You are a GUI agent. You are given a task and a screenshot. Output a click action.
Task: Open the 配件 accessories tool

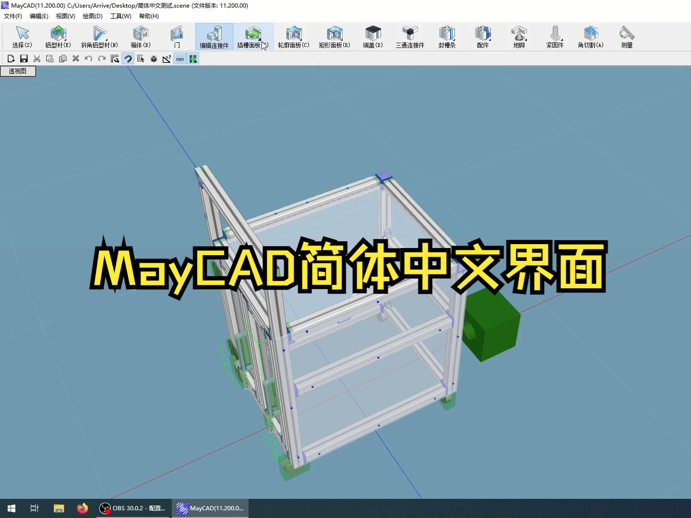pyautogui.click(x=483, y=37)
